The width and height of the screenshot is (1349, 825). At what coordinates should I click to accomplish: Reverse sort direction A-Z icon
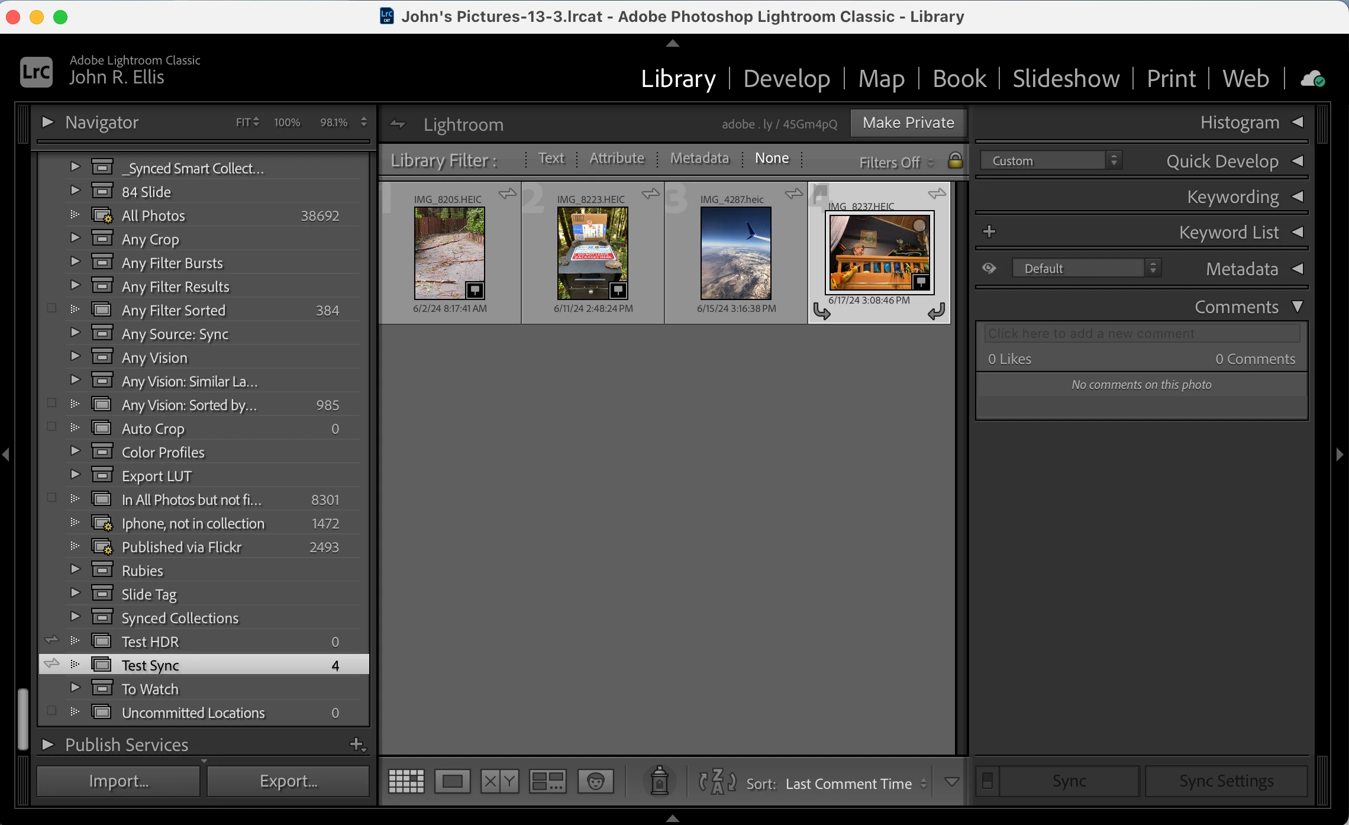point(717,782)
